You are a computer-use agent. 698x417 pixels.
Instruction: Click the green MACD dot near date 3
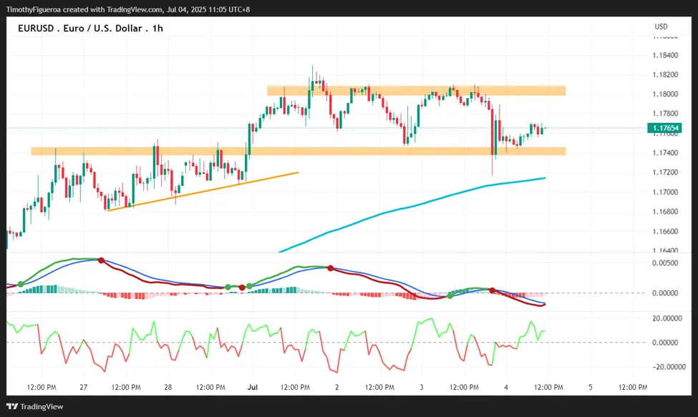coord(450,295)
